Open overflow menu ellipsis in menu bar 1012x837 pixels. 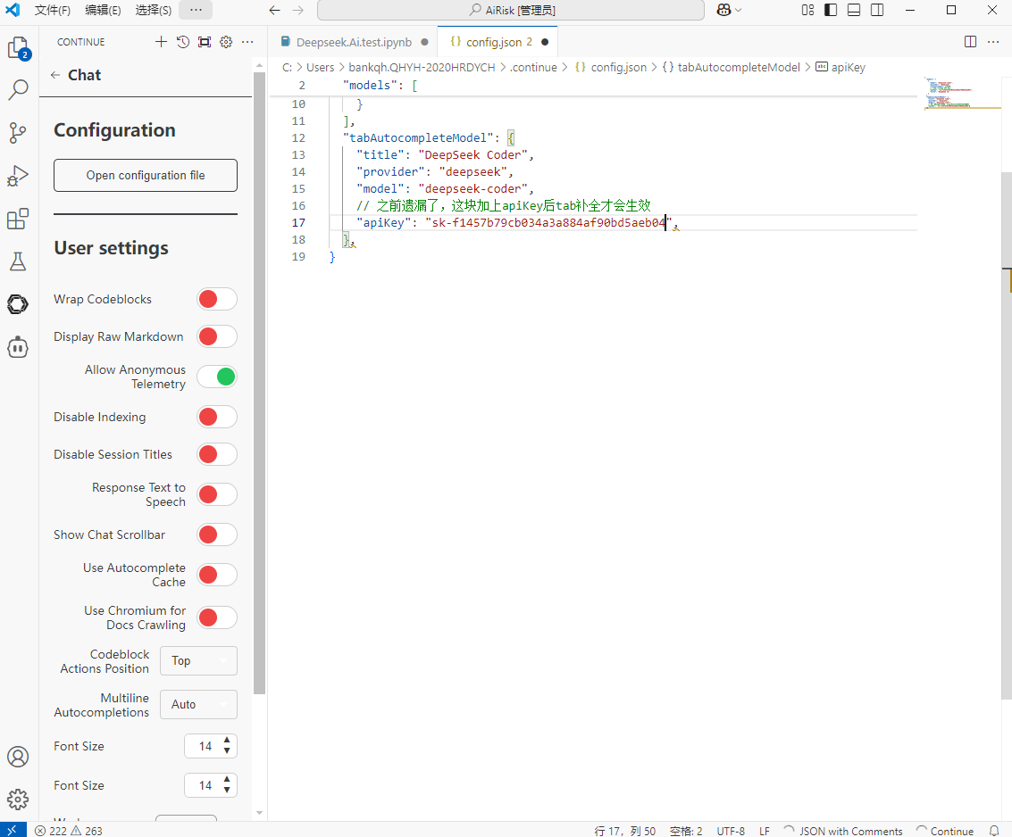click(x=197, y=11)
